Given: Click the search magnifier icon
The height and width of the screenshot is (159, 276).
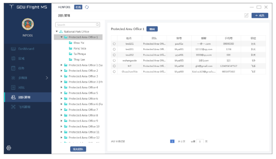Looking at the screenshot, I should pos(97,25).
